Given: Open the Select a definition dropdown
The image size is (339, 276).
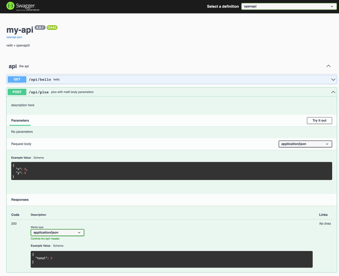Looking at the screenshot, I should (288, 6).
